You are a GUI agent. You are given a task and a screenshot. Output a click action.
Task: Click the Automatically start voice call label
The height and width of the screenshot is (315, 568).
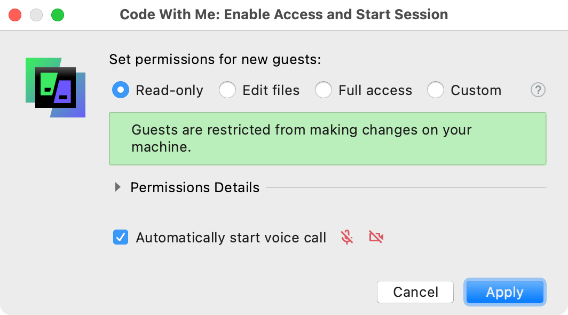(231, 238)
